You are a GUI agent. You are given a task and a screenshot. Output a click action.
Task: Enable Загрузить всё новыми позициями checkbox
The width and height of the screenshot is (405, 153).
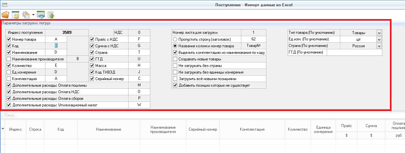(x=175, y=79)
